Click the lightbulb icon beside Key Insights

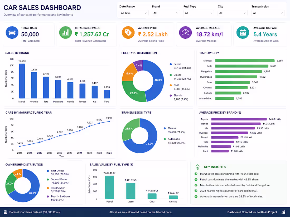point(197,167)
